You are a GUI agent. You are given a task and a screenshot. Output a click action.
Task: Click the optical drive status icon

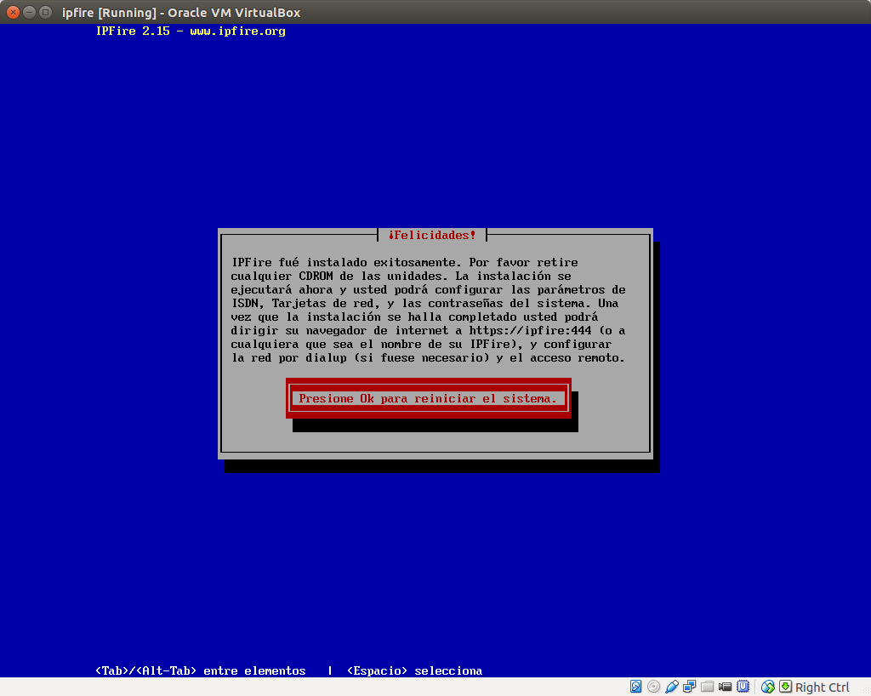click(653, 686)
